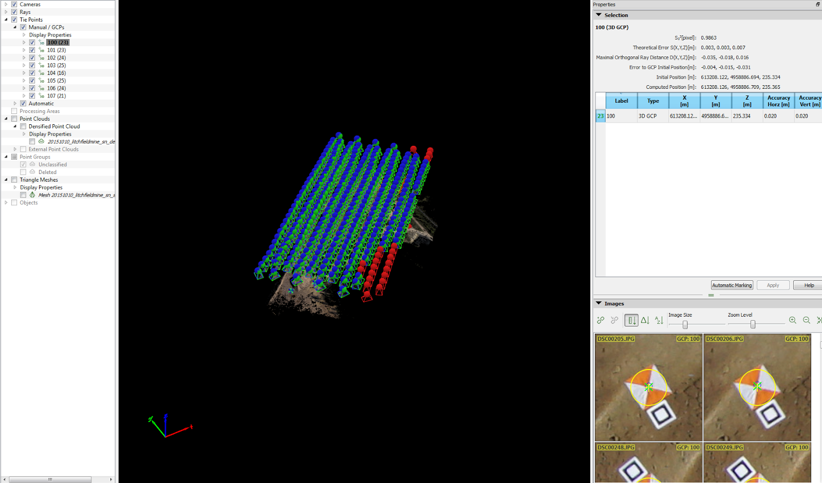Undock the Properties panel icon
The height and width of the screenshot is (483, 822).
click(x=818, y=4)
